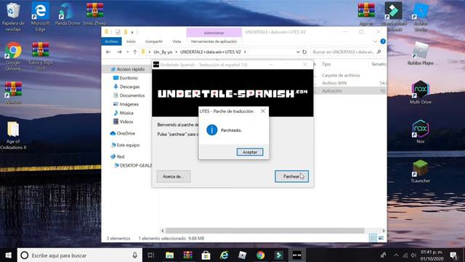Show hidden system tray icons
This screenshot has height=262, width=465.
[x=396, y=255]
